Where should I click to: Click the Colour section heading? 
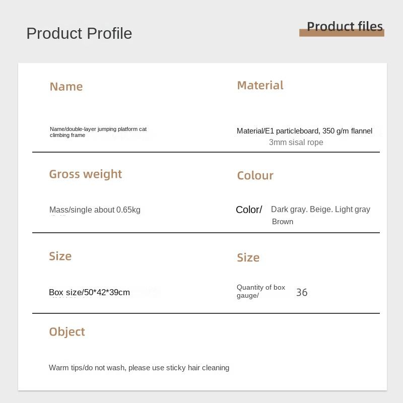[x=255, y=176]
